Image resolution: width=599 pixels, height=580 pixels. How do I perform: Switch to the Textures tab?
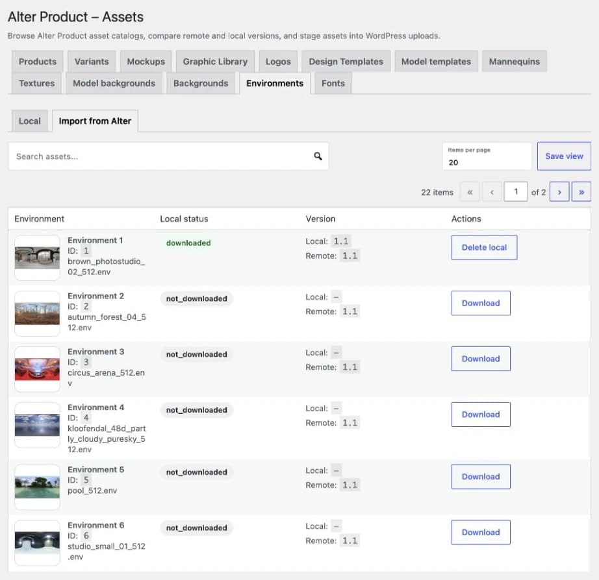[x=36, y=83]
